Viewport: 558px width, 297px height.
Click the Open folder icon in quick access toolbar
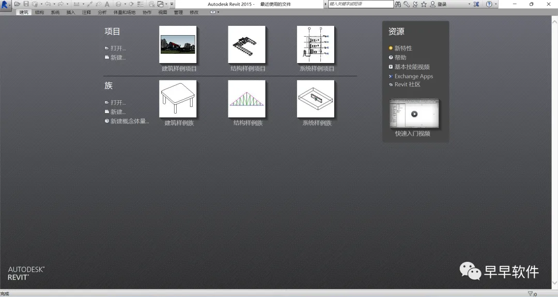click(x=17, y=4)
